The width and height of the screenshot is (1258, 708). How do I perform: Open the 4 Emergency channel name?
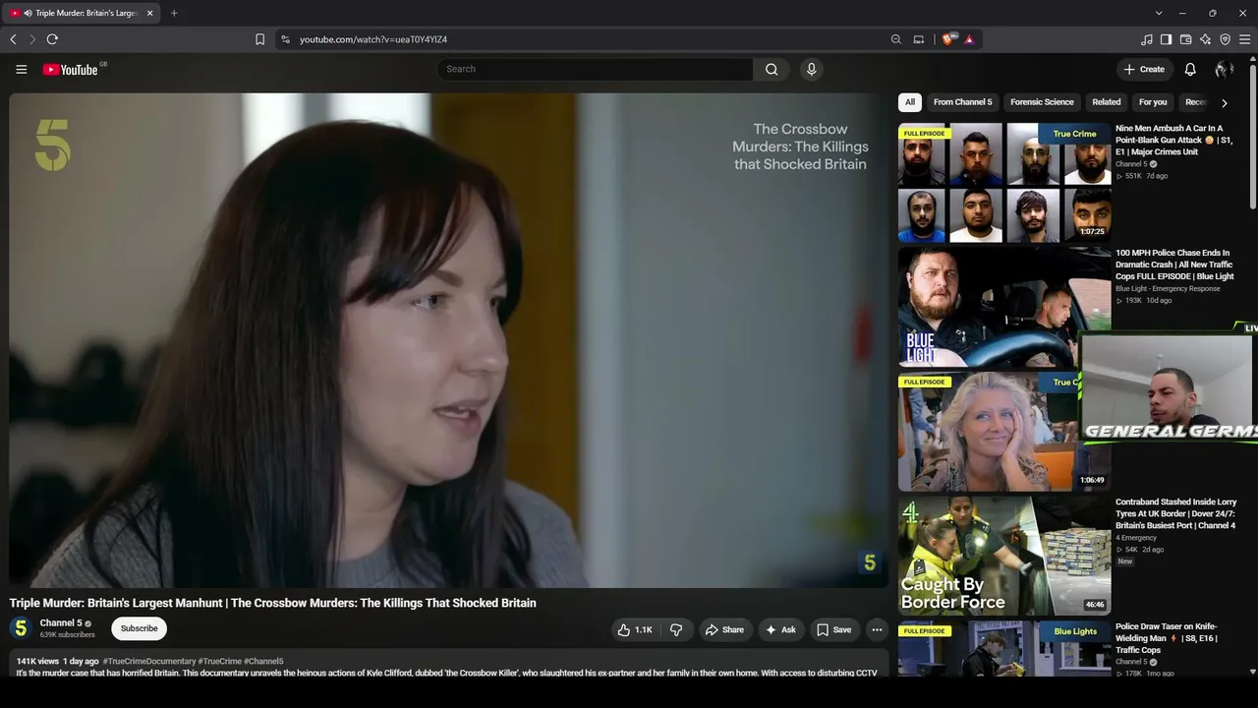[x=1136, y=538]
